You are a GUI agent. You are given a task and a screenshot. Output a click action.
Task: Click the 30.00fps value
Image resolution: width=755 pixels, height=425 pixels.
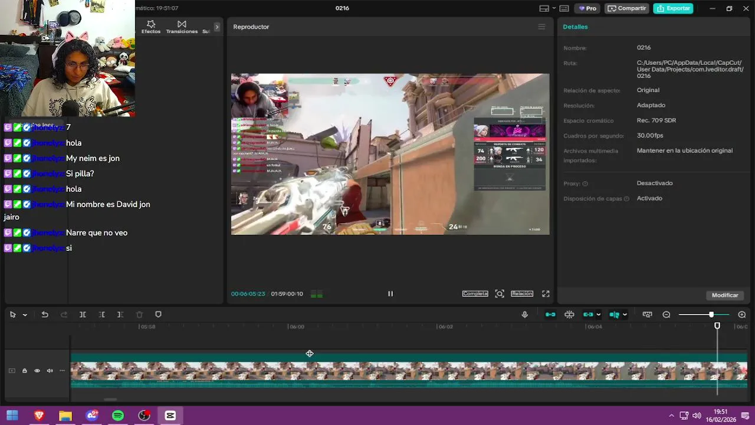[x=650, y=135]
